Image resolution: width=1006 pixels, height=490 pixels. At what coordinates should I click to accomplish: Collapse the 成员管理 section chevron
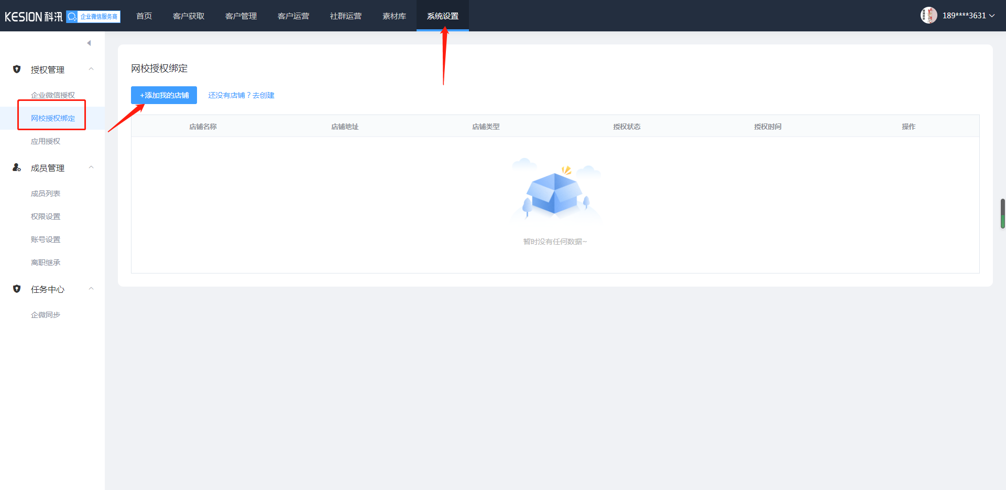(x=91, y=167)
